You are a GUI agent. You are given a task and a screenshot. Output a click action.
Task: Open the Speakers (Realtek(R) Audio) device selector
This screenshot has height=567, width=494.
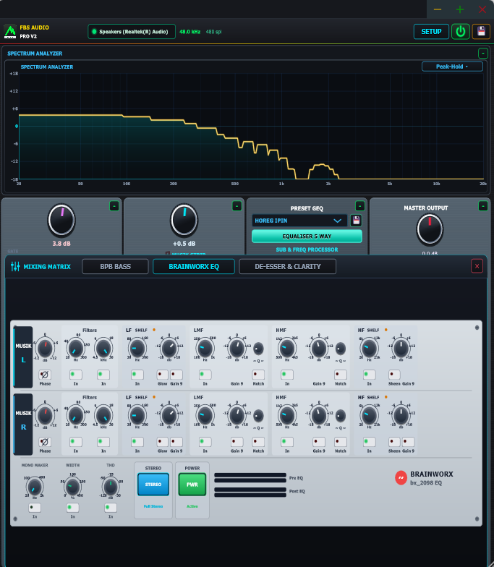coord(132,32)
